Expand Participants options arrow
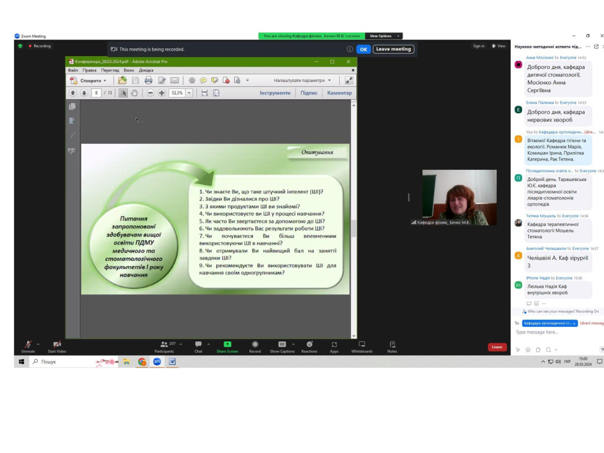The image size is (604, 453). click(x=180, y=344)
